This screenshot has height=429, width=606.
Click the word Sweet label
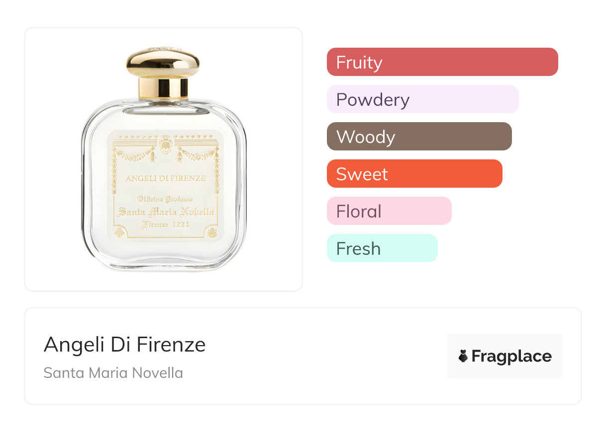point(362,174)
